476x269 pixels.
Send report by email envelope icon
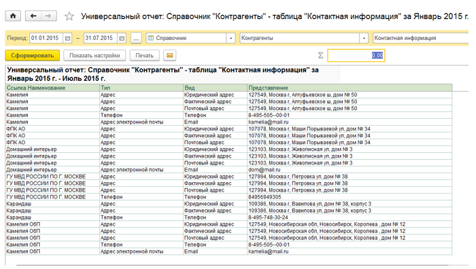[170, 56]
